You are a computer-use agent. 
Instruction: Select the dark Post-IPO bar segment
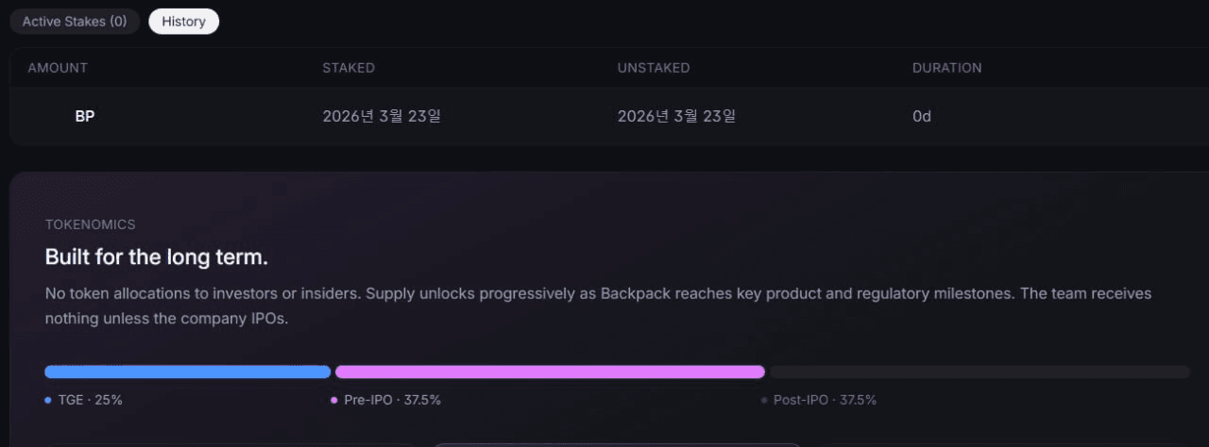point(979,372)
